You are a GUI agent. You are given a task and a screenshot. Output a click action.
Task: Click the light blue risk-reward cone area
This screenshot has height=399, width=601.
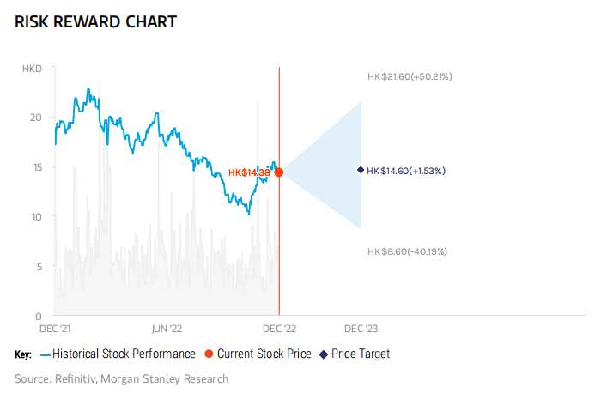click(331, 169)
